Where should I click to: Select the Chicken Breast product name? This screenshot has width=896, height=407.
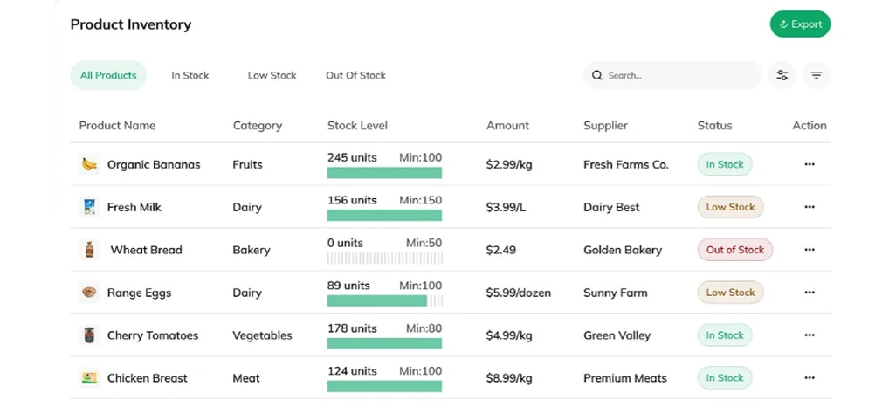[x=148, y=378]
